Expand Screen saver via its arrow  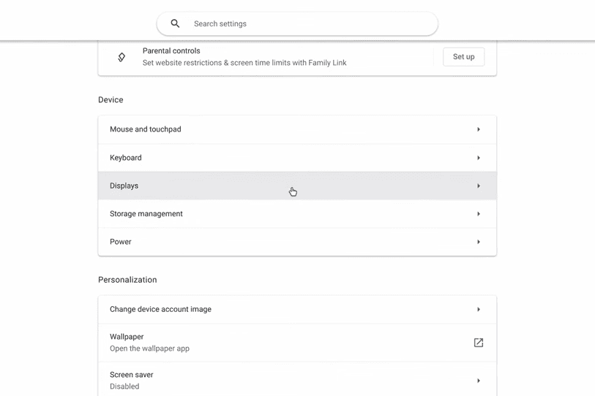coord(479,381)
